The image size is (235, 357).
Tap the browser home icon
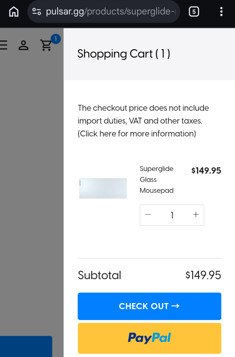[14, 12]
